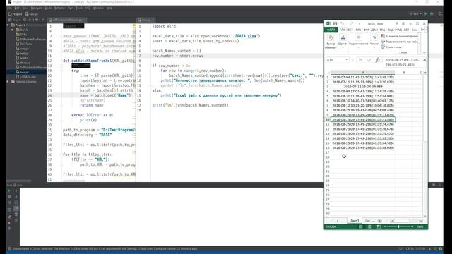Open the Font group dropdown in Excel
Image resolution: width=452 pixels, height=254 pixels.
point(343,42)
